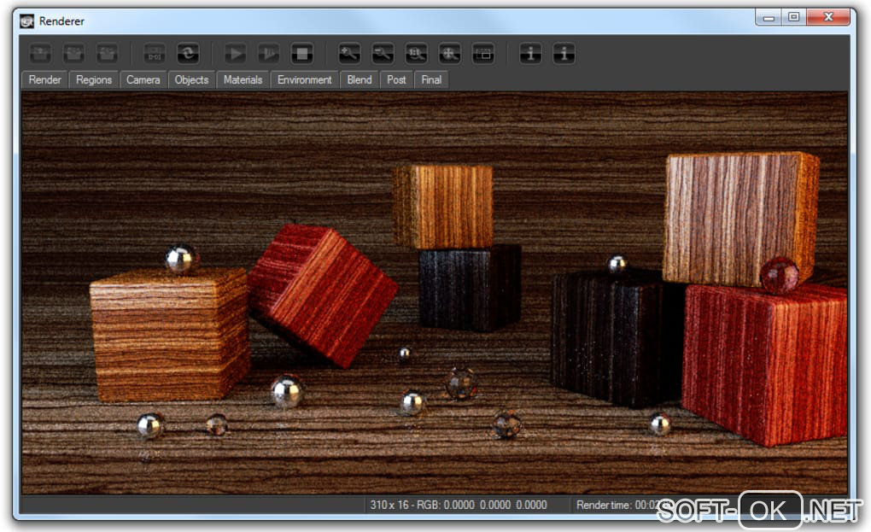
Task: Click the grayed render-time settings icon
Action: [155, 54]
